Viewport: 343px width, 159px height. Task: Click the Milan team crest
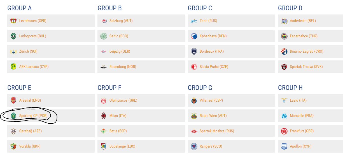click(104, 116)
